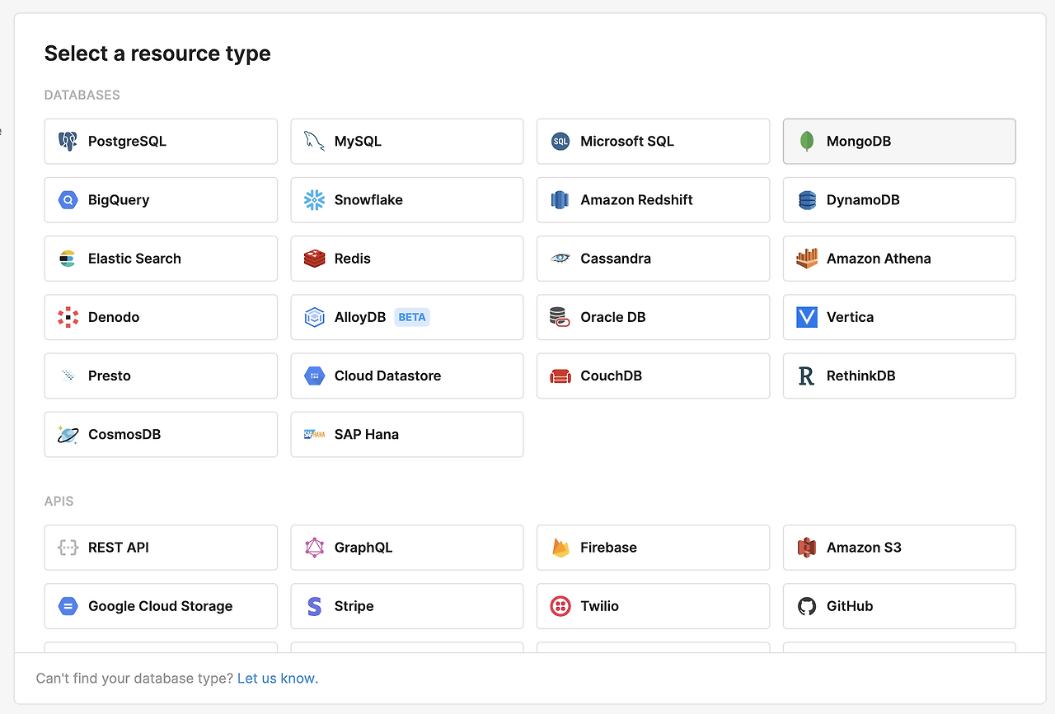Click the GraphQL pink logo icon

314,548
